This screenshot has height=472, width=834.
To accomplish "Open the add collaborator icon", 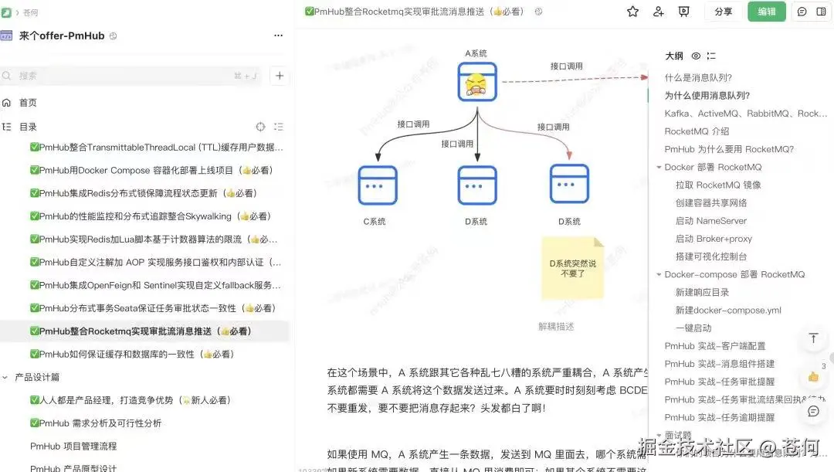I will (x=659, y=11).
